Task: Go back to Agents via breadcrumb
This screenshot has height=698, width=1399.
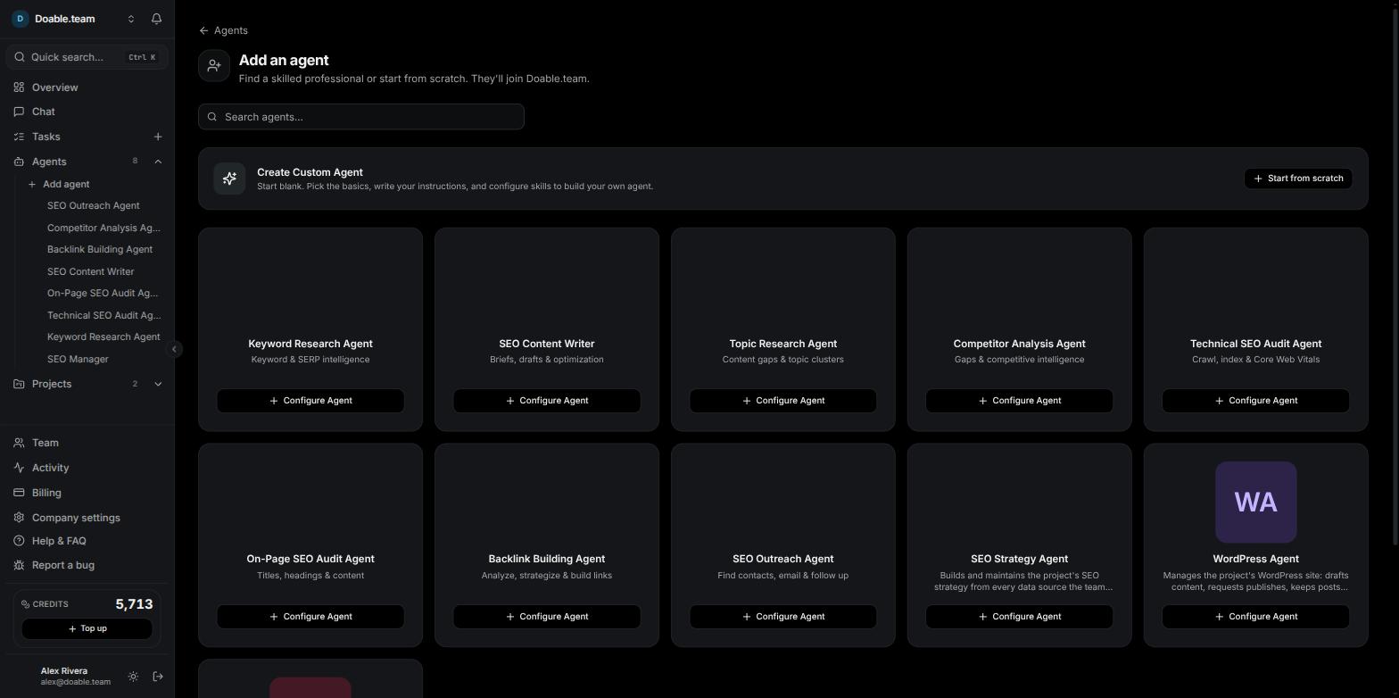Action: [x=223, y=30]
